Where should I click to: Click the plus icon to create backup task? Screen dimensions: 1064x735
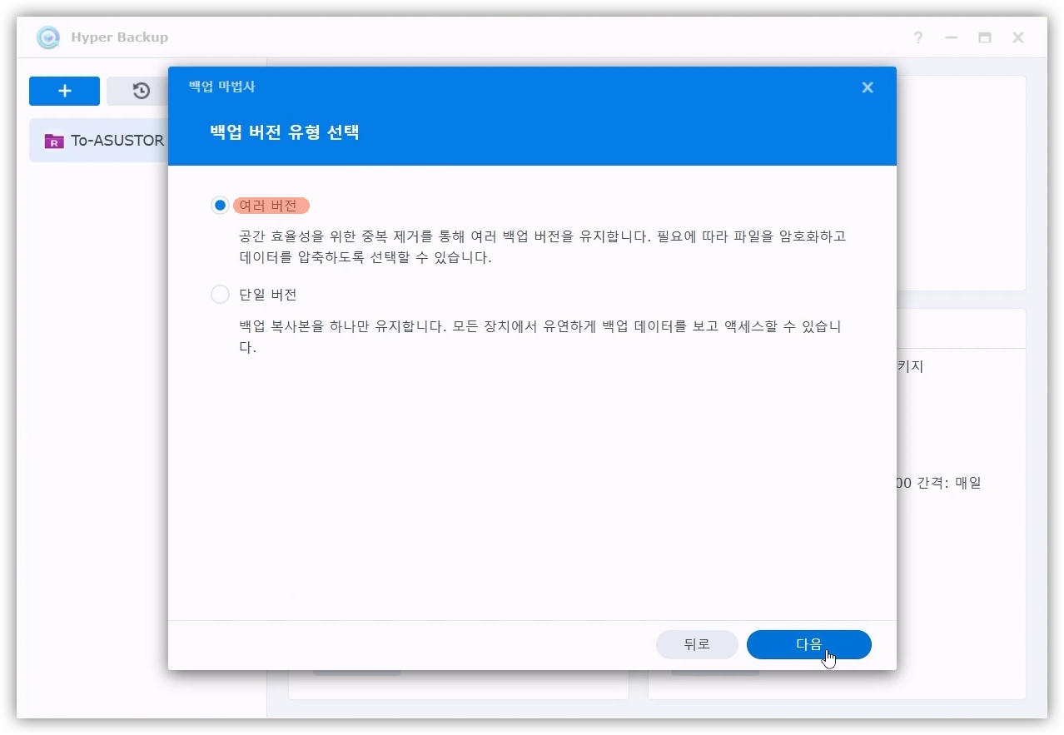coord(64,91)
